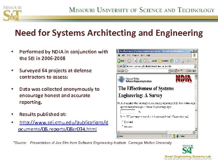The image size is (218, 164).
Task: Click the percentage input field
Action: [128, 111]
